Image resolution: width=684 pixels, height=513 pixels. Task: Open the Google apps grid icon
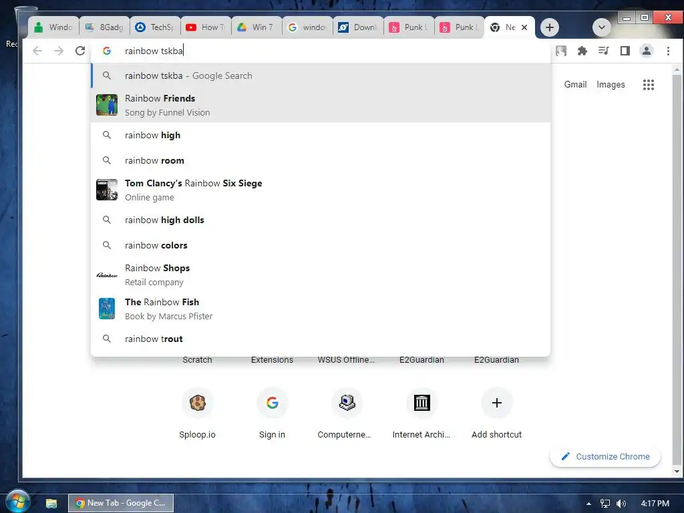(649, 85)
